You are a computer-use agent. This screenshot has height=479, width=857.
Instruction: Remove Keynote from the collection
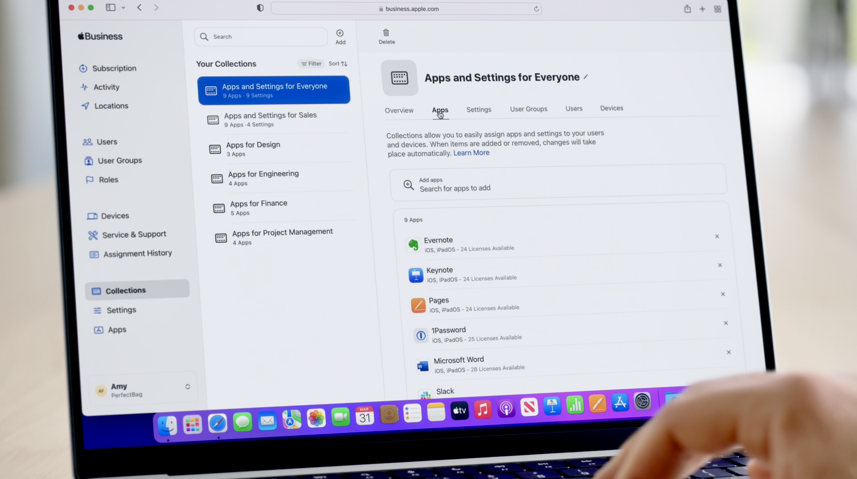[x=720, y=265]
